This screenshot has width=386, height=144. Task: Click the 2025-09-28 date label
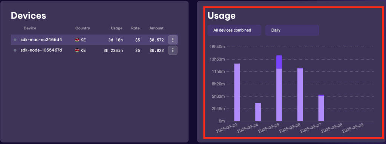tap(332, 128)
